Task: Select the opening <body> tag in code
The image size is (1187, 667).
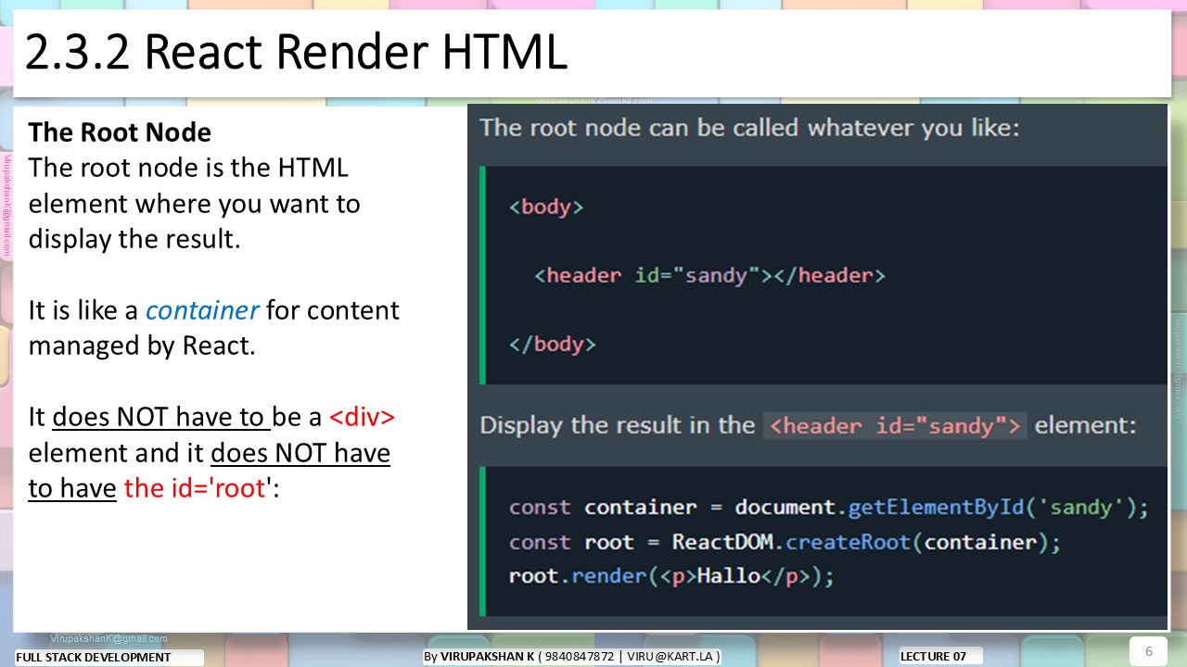Action: [545, 207]
